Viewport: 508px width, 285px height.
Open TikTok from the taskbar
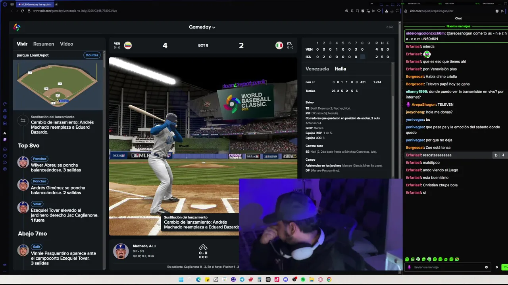pos(277,280)
